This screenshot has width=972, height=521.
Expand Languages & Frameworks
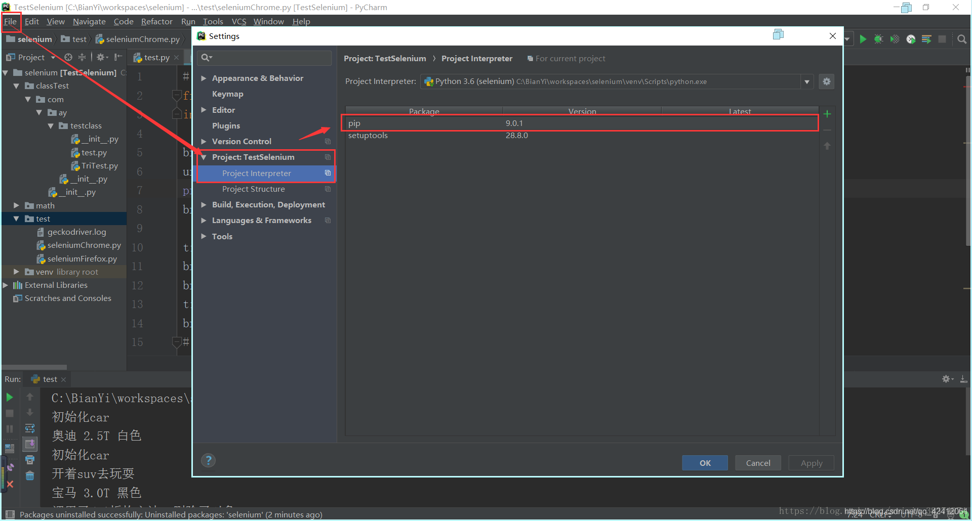pos(204,221)
